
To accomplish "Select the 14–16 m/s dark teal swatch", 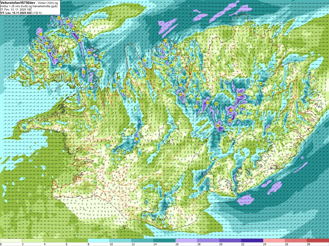I will pyautogui.click(x=164, y=241).
